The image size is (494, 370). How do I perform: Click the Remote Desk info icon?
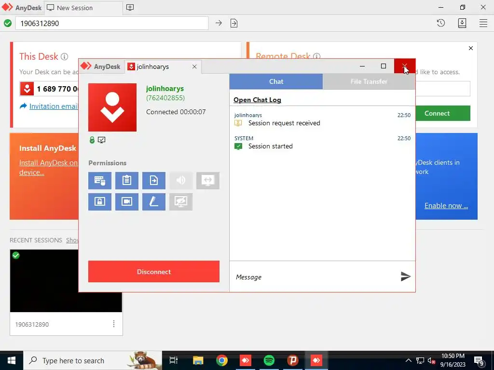pos(317,56)
